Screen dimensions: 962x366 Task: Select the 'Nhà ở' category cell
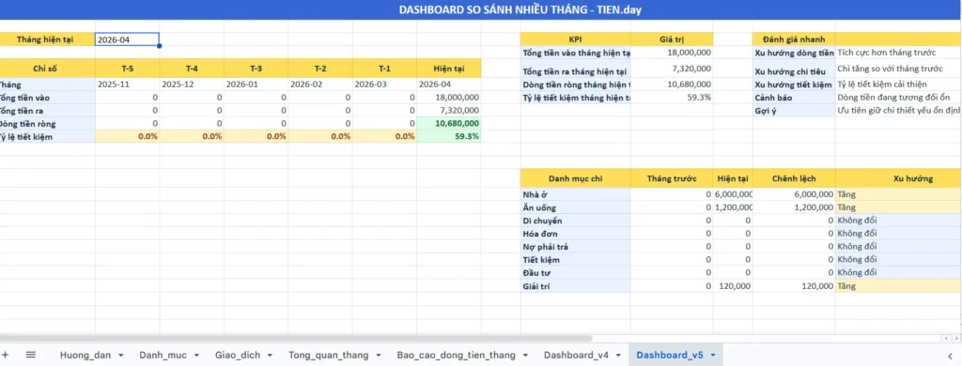[575, 194]
